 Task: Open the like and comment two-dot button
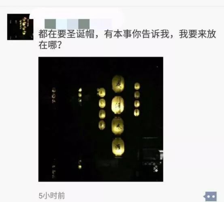click(x=210, y=196)
